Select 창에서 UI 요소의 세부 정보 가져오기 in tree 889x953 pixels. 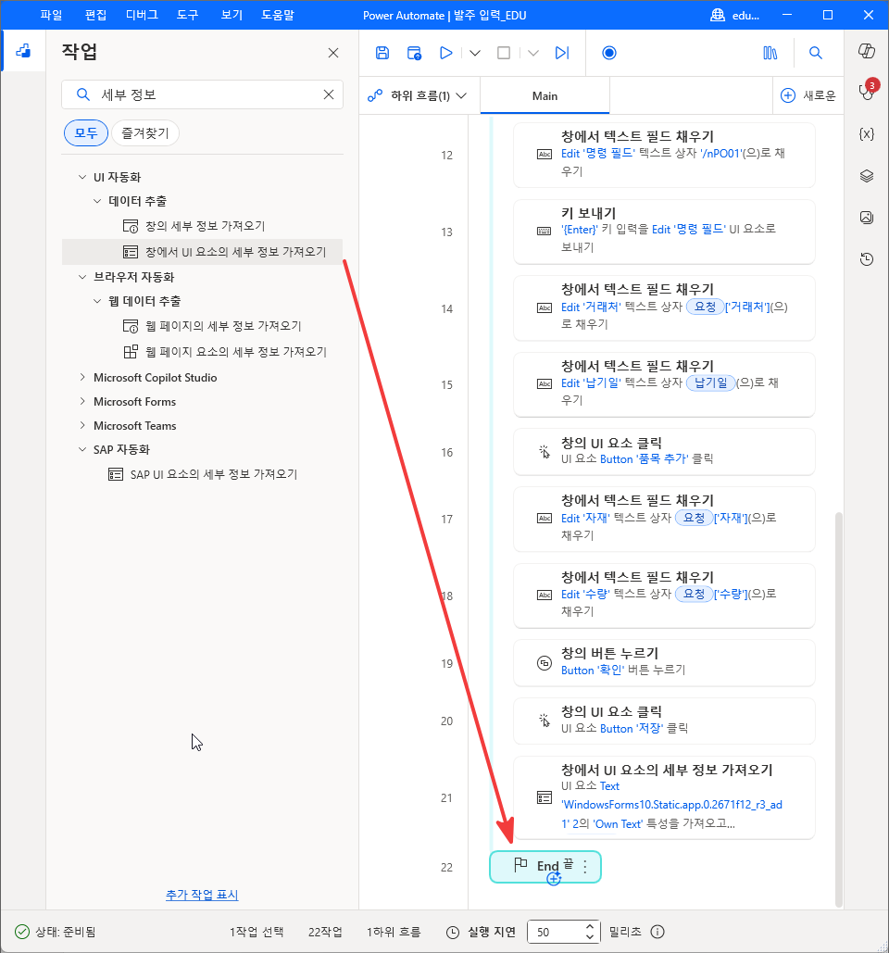click(203, 252)
